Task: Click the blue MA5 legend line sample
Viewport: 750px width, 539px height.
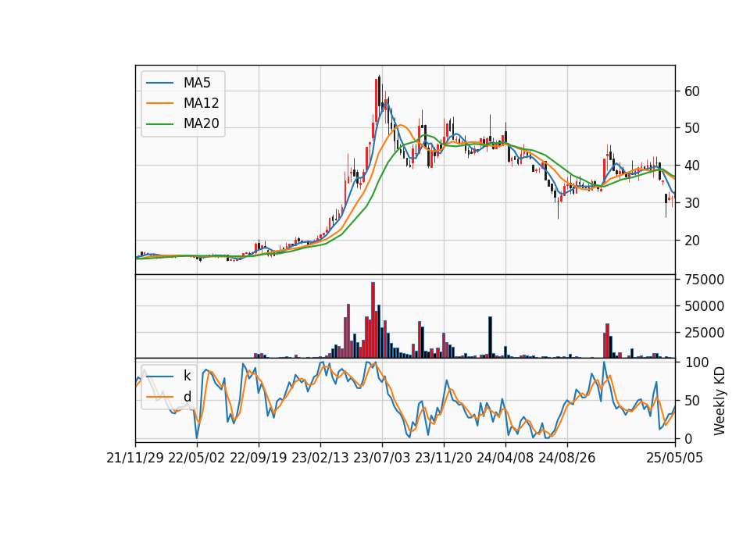Action: (159, 83)
